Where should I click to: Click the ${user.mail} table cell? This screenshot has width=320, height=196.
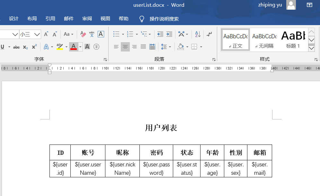(259, 168)
